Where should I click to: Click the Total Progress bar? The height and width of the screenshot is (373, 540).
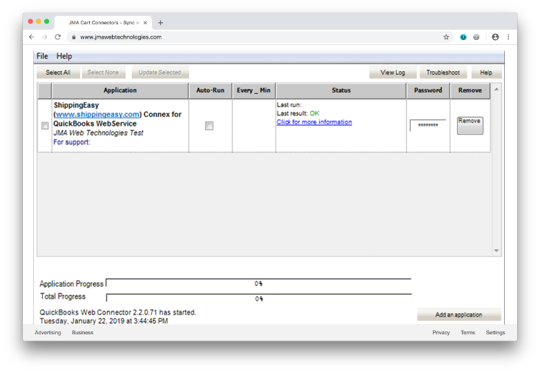click(259, 298)
